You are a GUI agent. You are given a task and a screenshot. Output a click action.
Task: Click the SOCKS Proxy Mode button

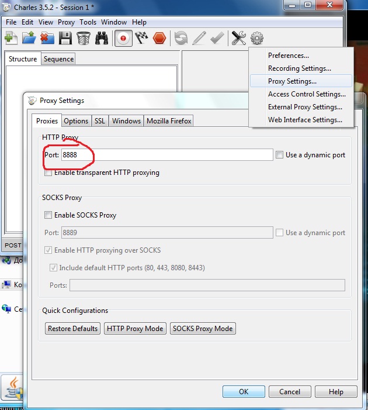203,329
